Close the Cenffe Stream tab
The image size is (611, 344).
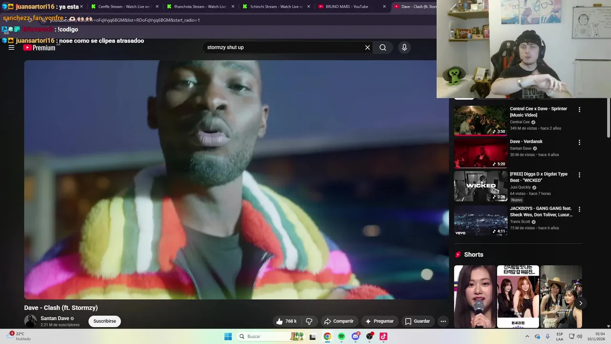(157, 7)
